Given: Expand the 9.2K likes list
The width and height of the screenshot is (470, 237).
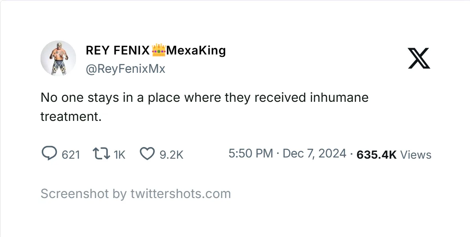Looking at the screenshot, I should coord(172,154).
